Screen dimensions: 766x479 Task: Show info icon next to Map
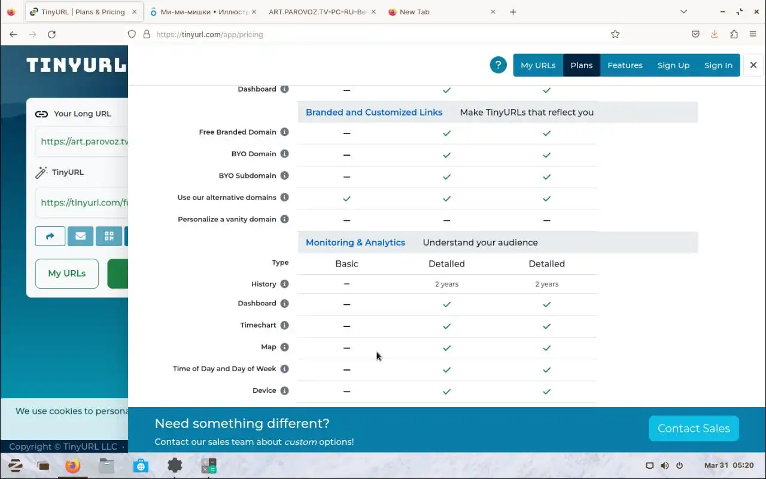[285, 347]
